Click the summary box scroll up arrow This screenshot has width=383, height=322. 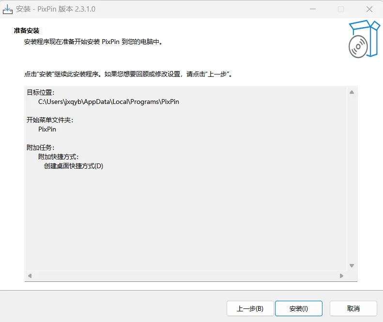tap(352, 92)
